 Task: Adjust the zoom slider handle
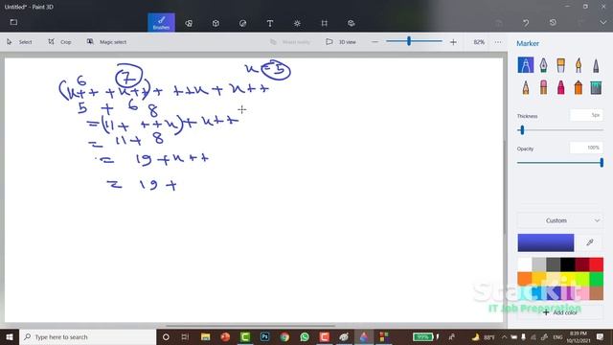[409, 41]
